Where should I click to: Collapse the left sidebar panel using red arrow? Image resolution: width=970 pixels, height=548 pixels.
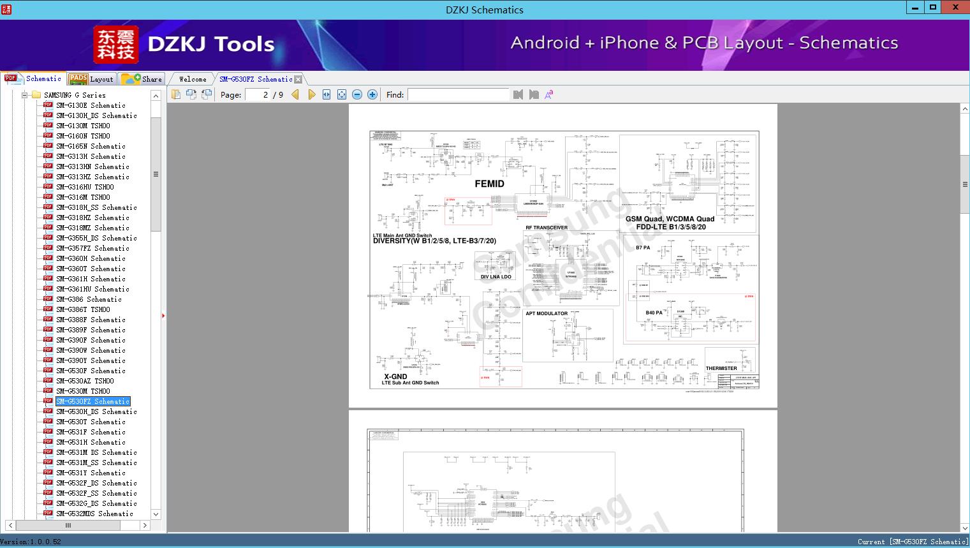163,315
